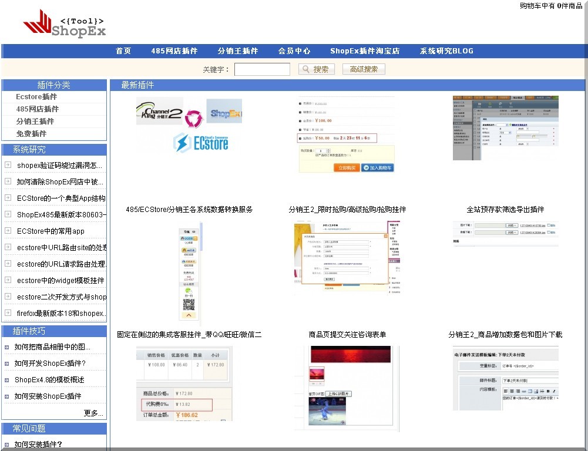Open article ecstore中URL路由site的处理
Screen dimensions: 588x451
click(62, 248)
